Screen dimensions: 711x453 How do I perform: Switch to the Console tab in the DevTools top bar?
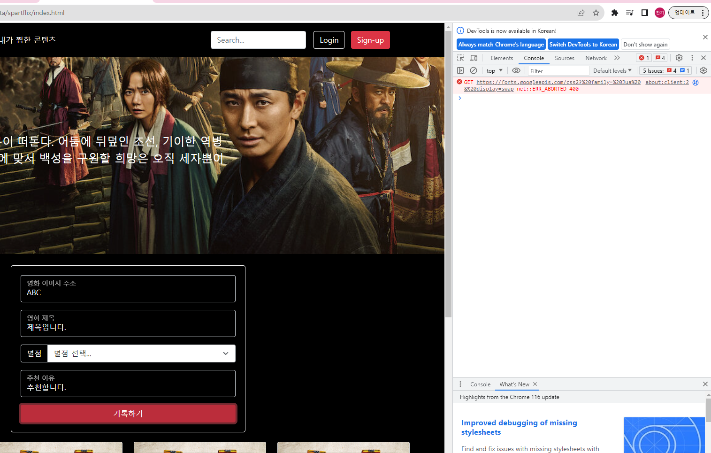tap(534, 58)
